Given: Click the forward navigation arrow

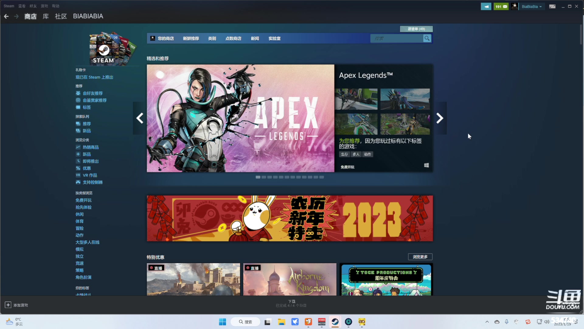Looking at the screenshot, I should pyautogui.click(x=16, y=16).
